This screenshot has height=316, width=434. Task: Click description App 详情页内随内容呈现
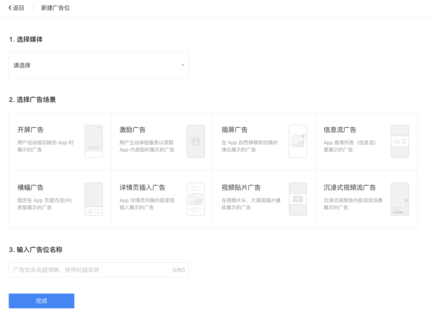(x=147, y=200)
